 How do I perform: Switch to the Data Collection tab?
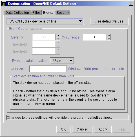[17, 13]
